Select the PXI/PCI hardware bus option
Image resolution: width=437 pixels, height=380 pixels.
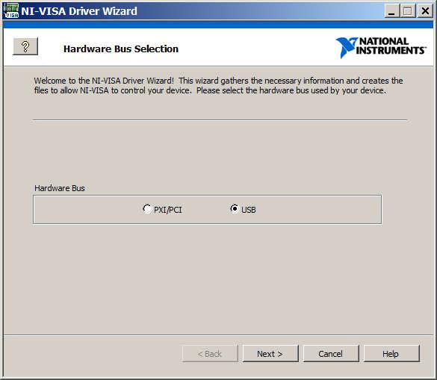pyautogui.click(x=162, y=209)
